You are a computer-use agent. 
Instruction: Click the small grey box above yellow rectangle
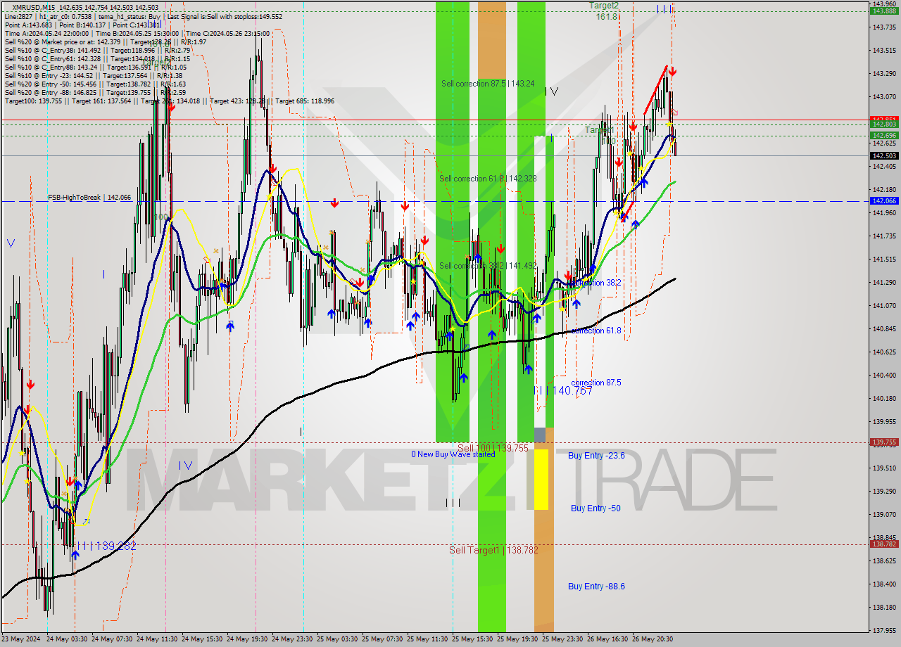pyautogui.click(x=540, y=435)
